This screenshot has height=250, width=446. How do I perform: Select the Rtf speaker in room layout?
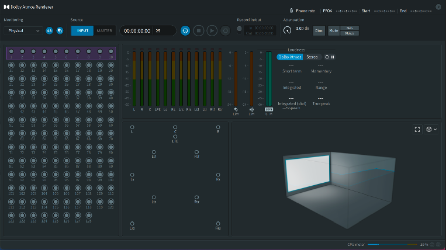[x=196, y=152]
